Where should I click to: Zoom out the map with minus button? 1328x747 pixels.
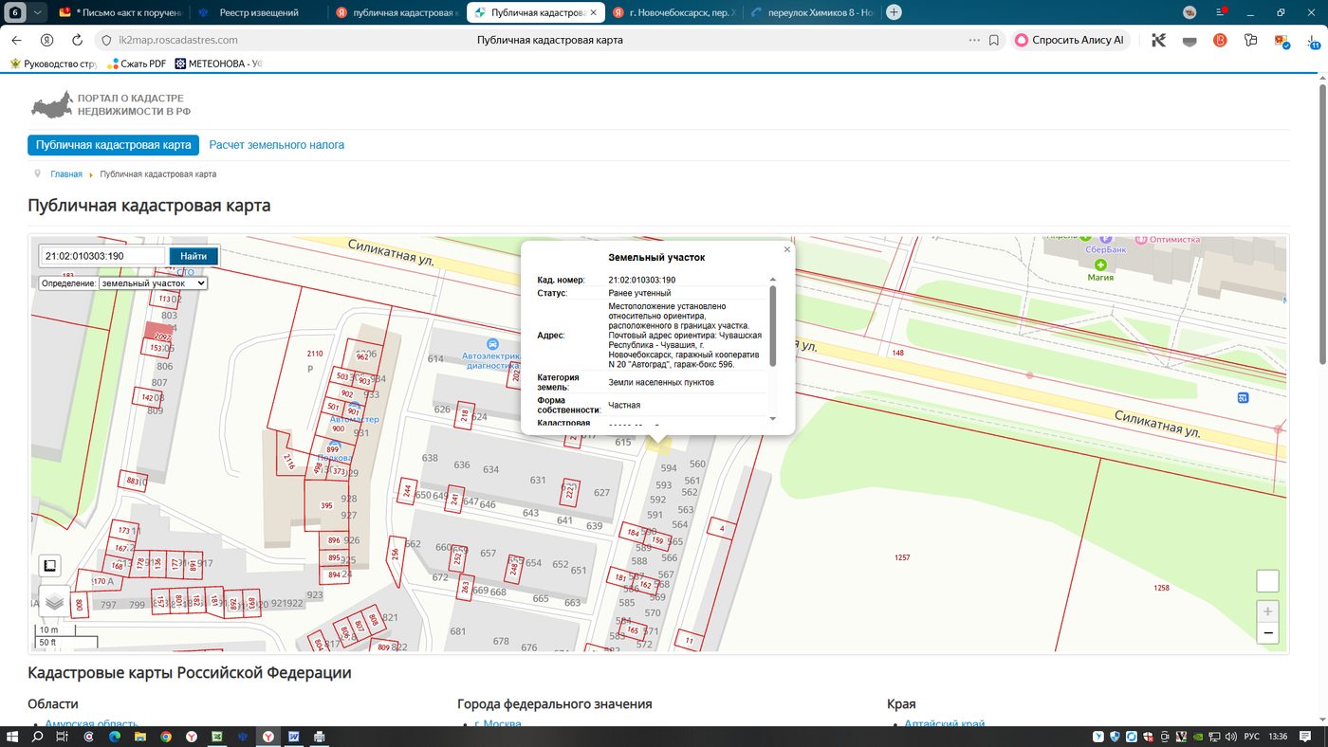1267,633
